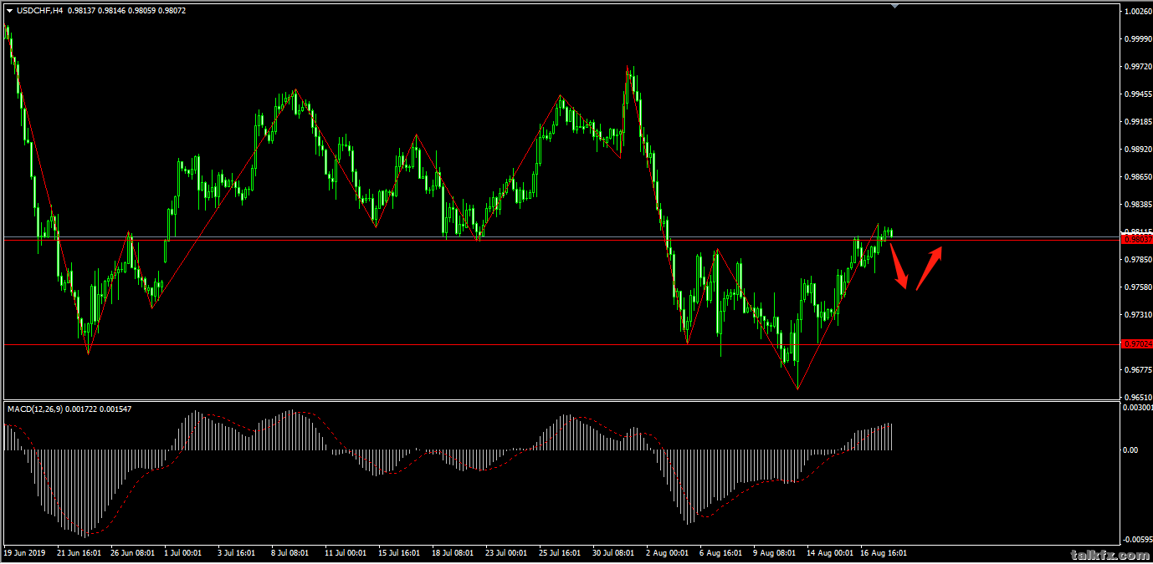Click the 2 Aug 00:01 time label
The width and height of the screenshot is (1153, 564).
coord(669,553)
